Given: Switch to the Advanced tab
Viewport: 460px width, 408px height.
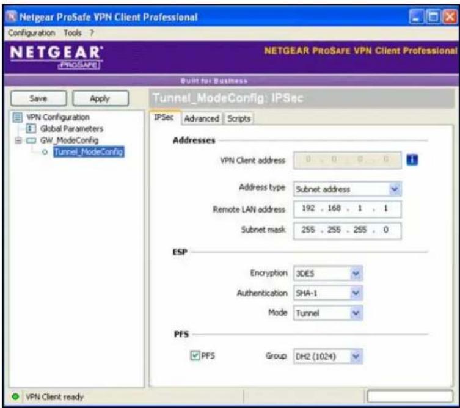Looking at the screenshot, I should 202,118.
